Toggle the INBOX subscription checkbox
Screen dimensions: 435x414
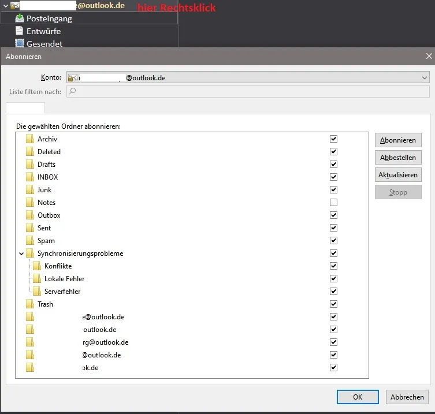pyautogui.click(x=333, y=177)
